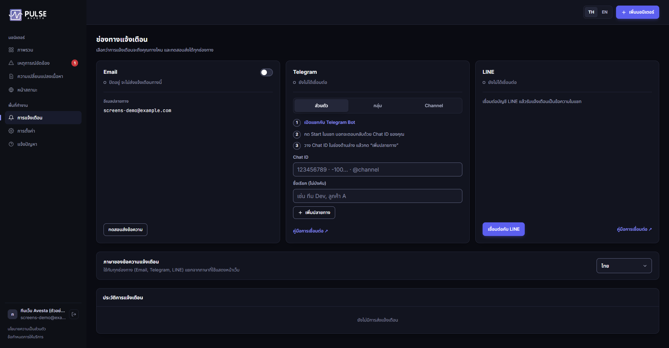Open the notification language dropdown showing ไทย

(624, 266)
